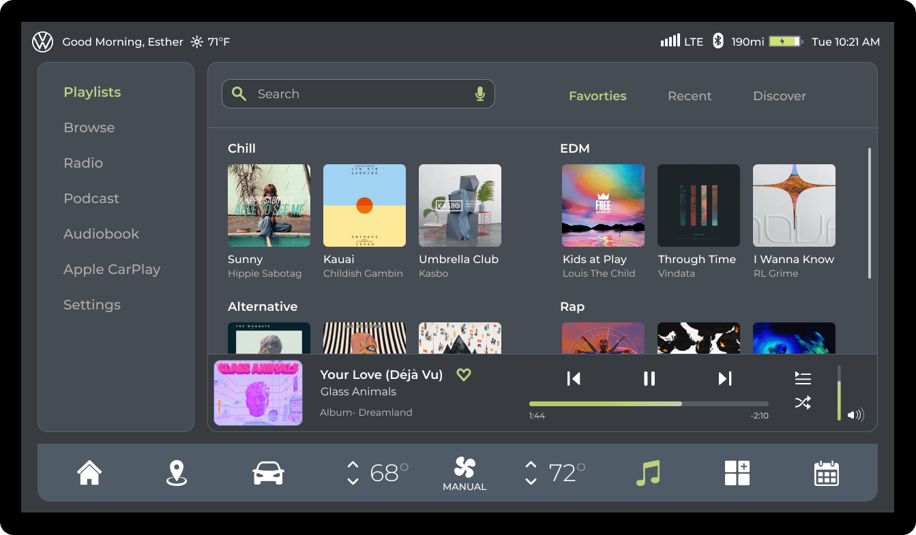Open Podcast in sidebar
Viewport: 916px width, 535px height.
pyautogui.click(x=91, y=198)
